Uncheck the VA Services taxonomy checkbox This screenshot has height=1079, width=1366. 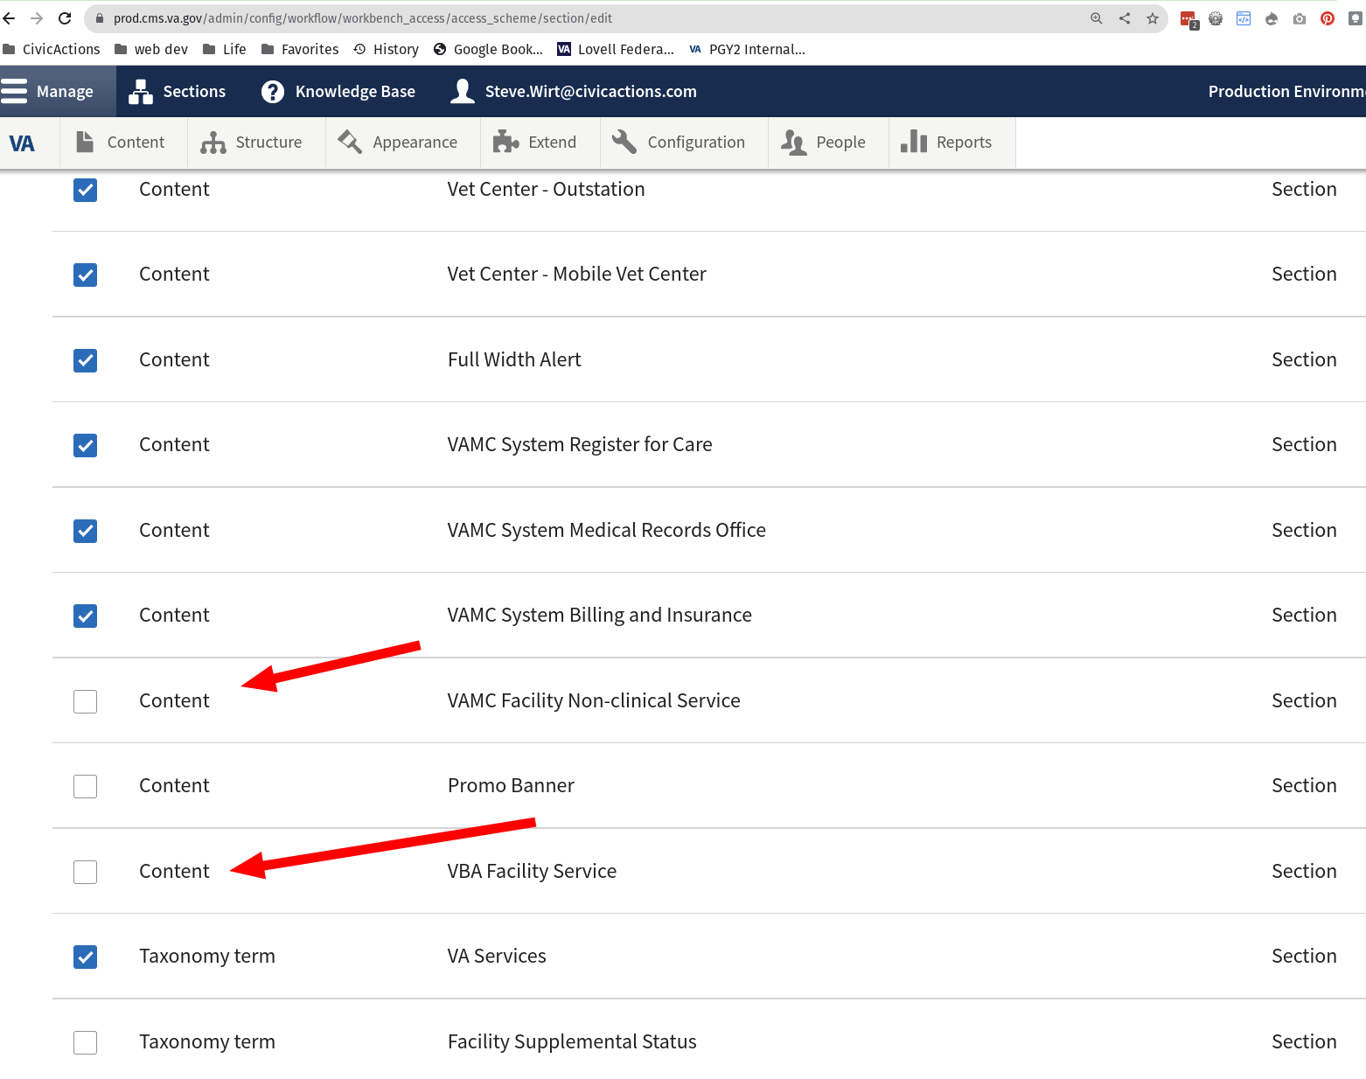tap(85, 957)
